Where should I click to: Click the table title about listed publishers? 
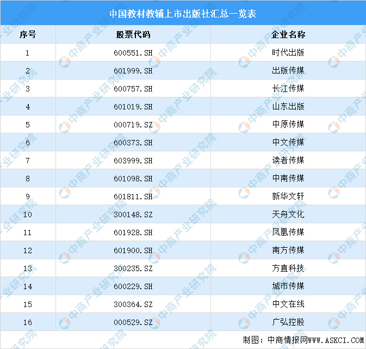coord(183,12)
